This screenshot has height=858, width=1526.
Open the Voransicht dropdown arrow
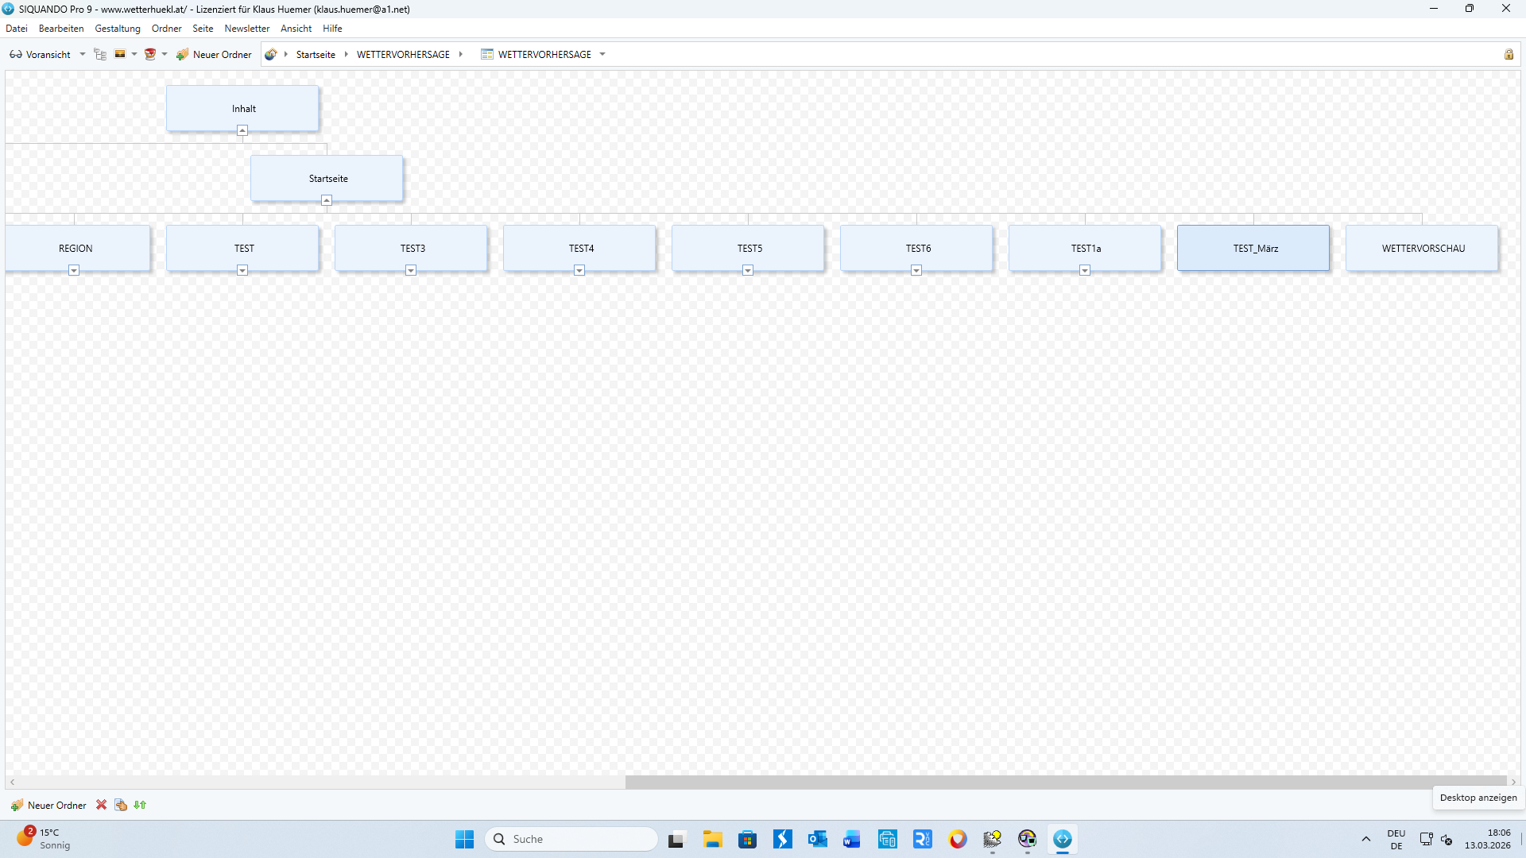83,54
